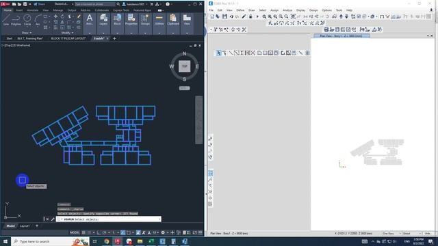Click the WCS label below the ViewCube
The image size is (438, 246).
click(x=184, y=88)
